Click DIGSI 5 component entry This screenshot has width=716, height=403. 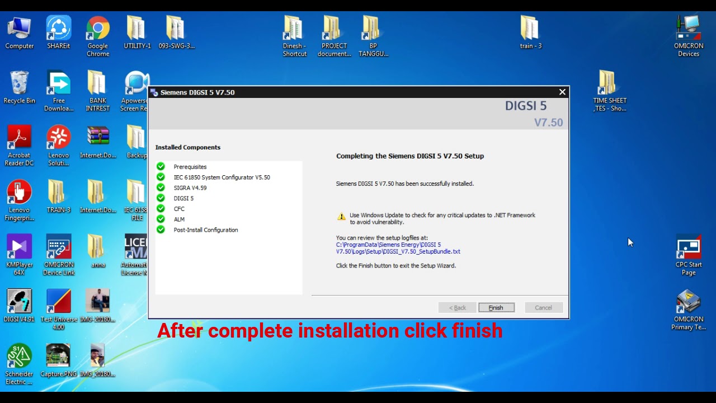(x=183, y=199)
